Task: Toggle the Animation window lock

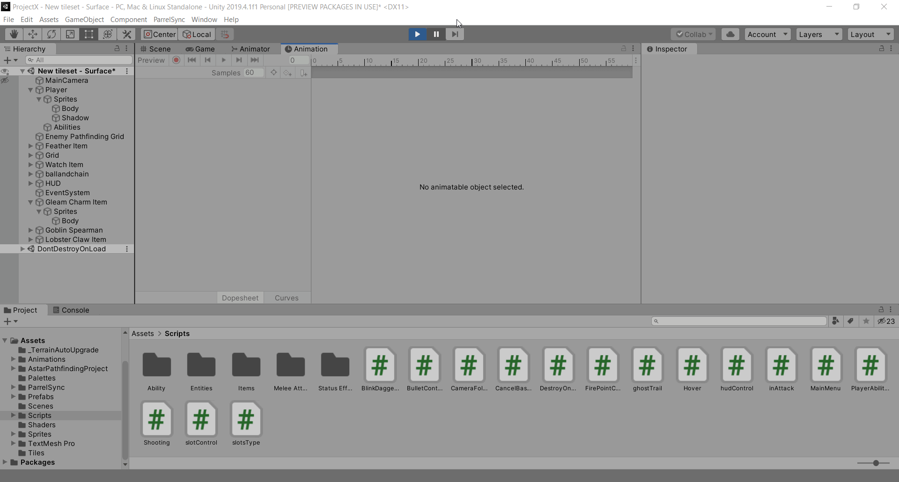Action: click(624, 49)
